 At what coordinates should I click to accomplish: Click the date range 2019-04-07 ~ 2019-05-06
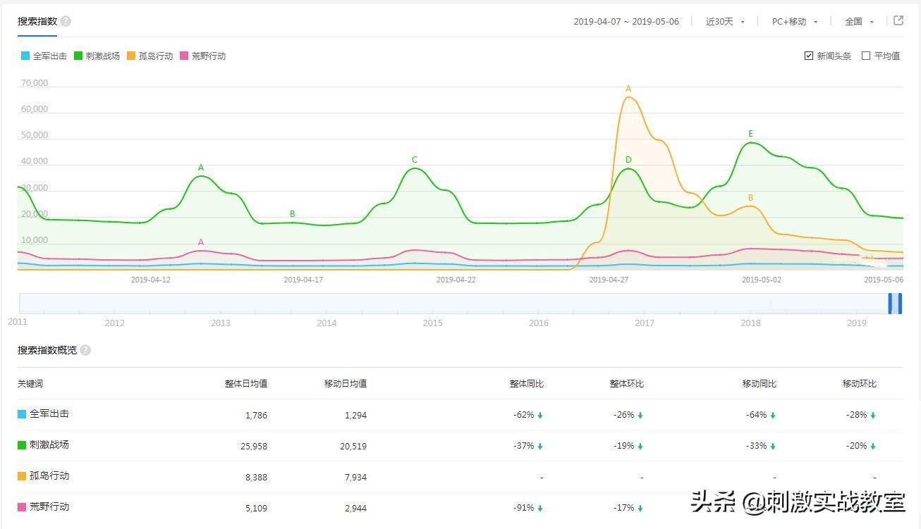point(626,22)
